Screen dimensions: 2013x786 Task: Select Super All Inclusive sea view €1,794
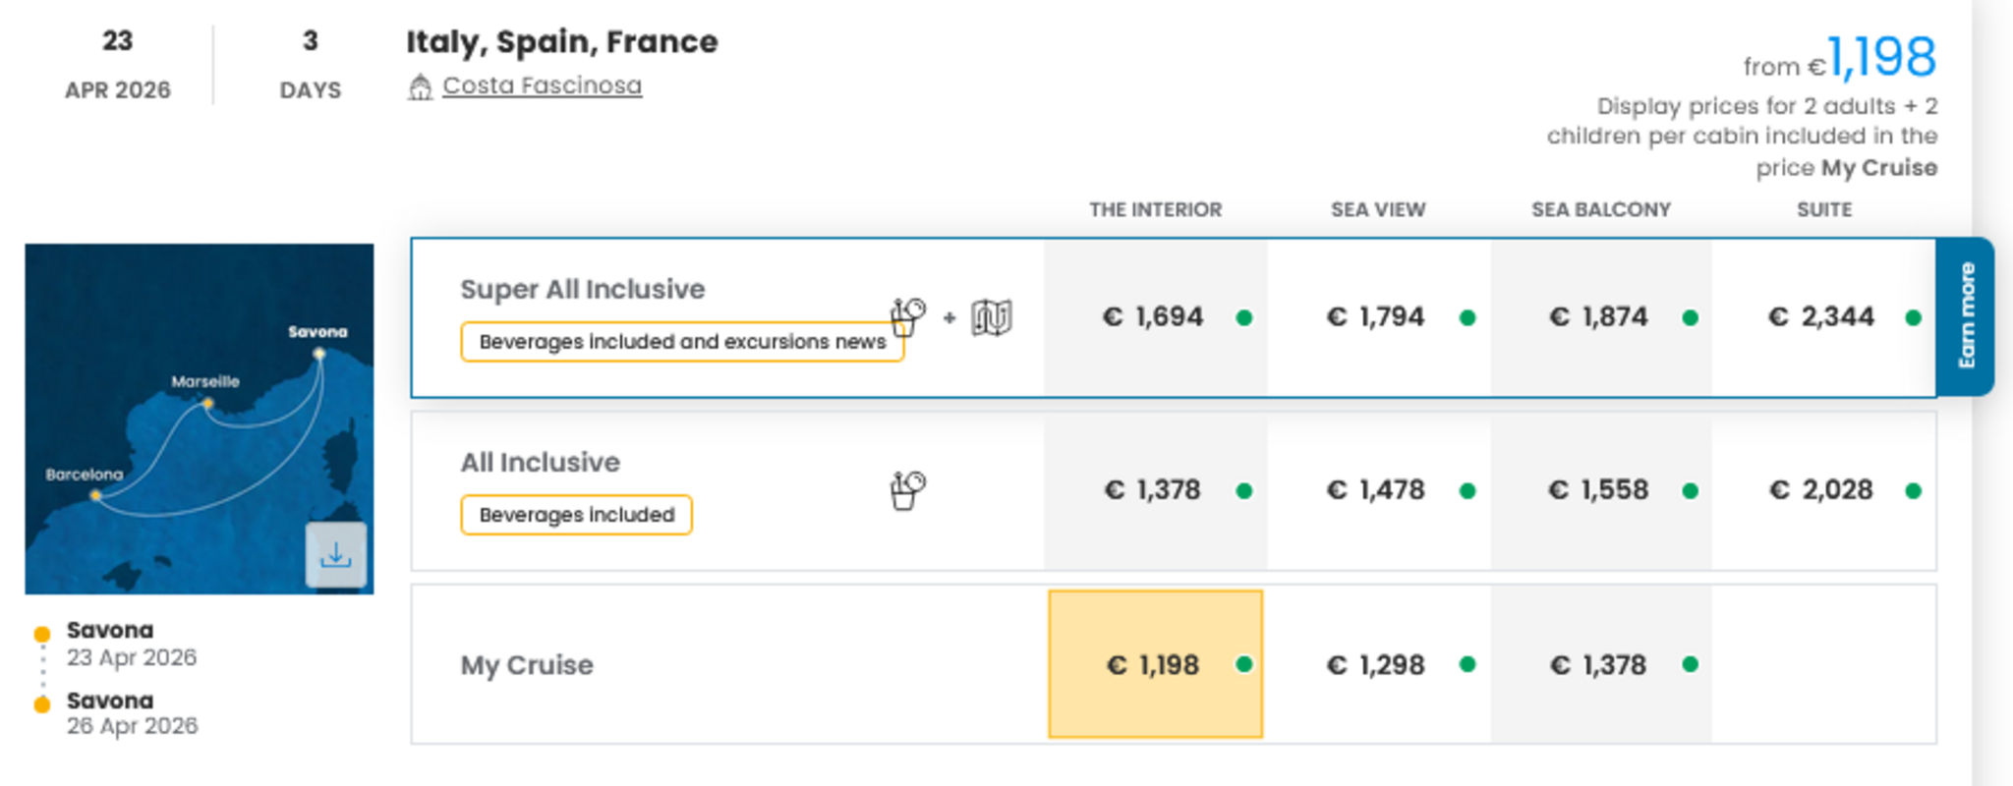point(1377,317)
